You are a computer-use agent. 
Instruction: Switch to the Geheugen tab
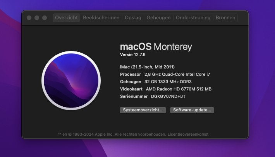[x=158, y=18]
